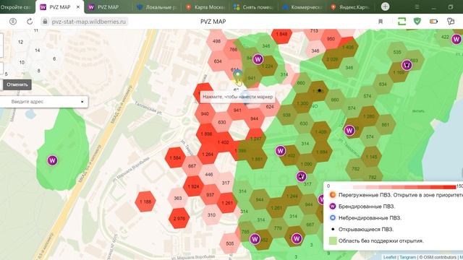Click the branded PVZ marker west of MKAD
The height and width of the screenshot is (260, 463).
pos(52,160)
